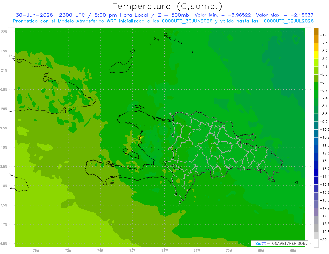Click the "69W" longitude label
Screen dimensions: 329x254
coord(261,250)
